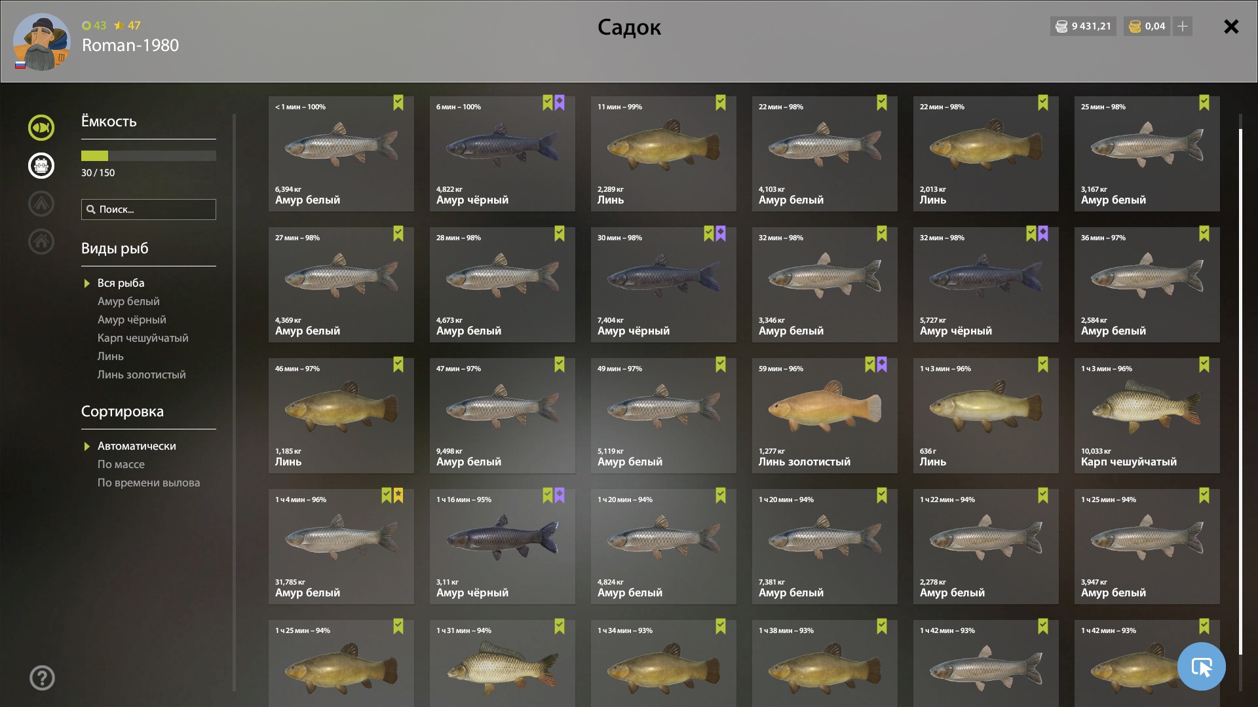Open the help question mark icon
Image resolution: width=1258 pixels, height=707 pixels.
pos(42,678)
